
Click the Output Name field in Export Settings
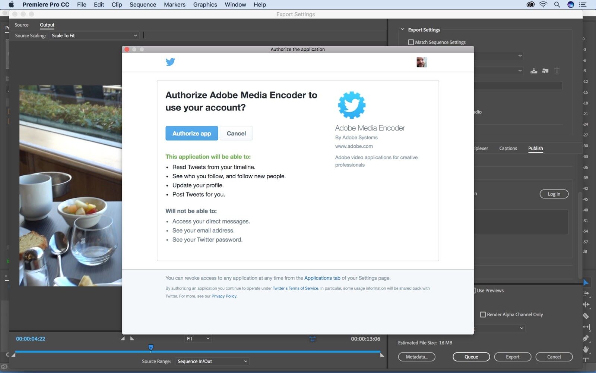point(518,86)
